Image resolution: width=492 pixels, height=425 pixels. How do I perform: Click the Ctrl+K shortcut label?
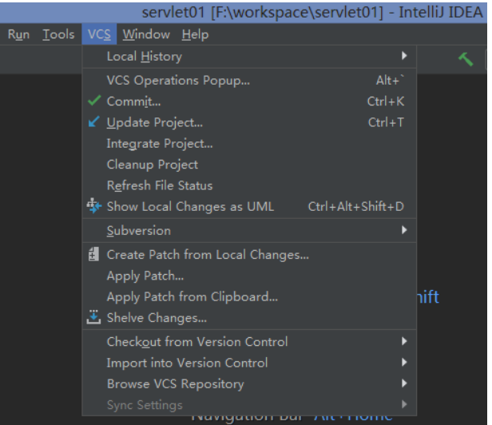click(386, 101)
